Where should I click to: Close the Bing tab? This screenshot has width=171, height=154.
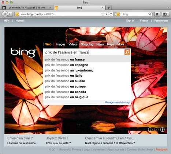coord(102,8)
